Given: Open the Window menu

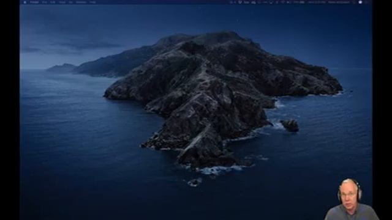Looking at the screenshot, I should pyautogui.click(x=81, y=2).
